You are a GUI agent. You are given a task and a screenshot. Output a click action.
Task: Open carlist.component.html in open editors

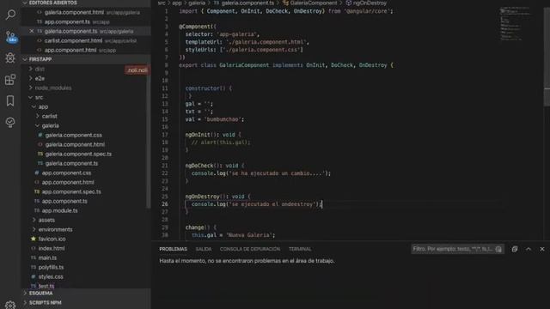pyautogui.click(x=73, y=40)
